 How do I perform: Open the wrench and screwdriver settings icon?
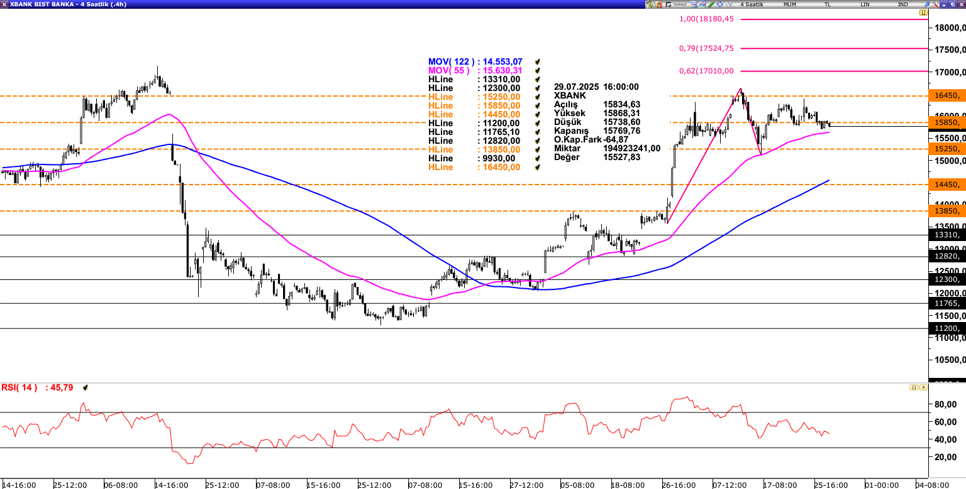[x=935, y=4]
